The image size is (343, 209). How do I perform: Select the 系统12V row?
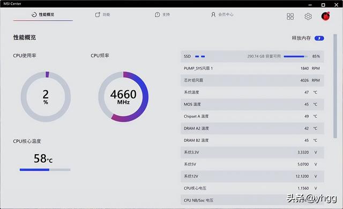pyautogui.click(x=252, y=176)
